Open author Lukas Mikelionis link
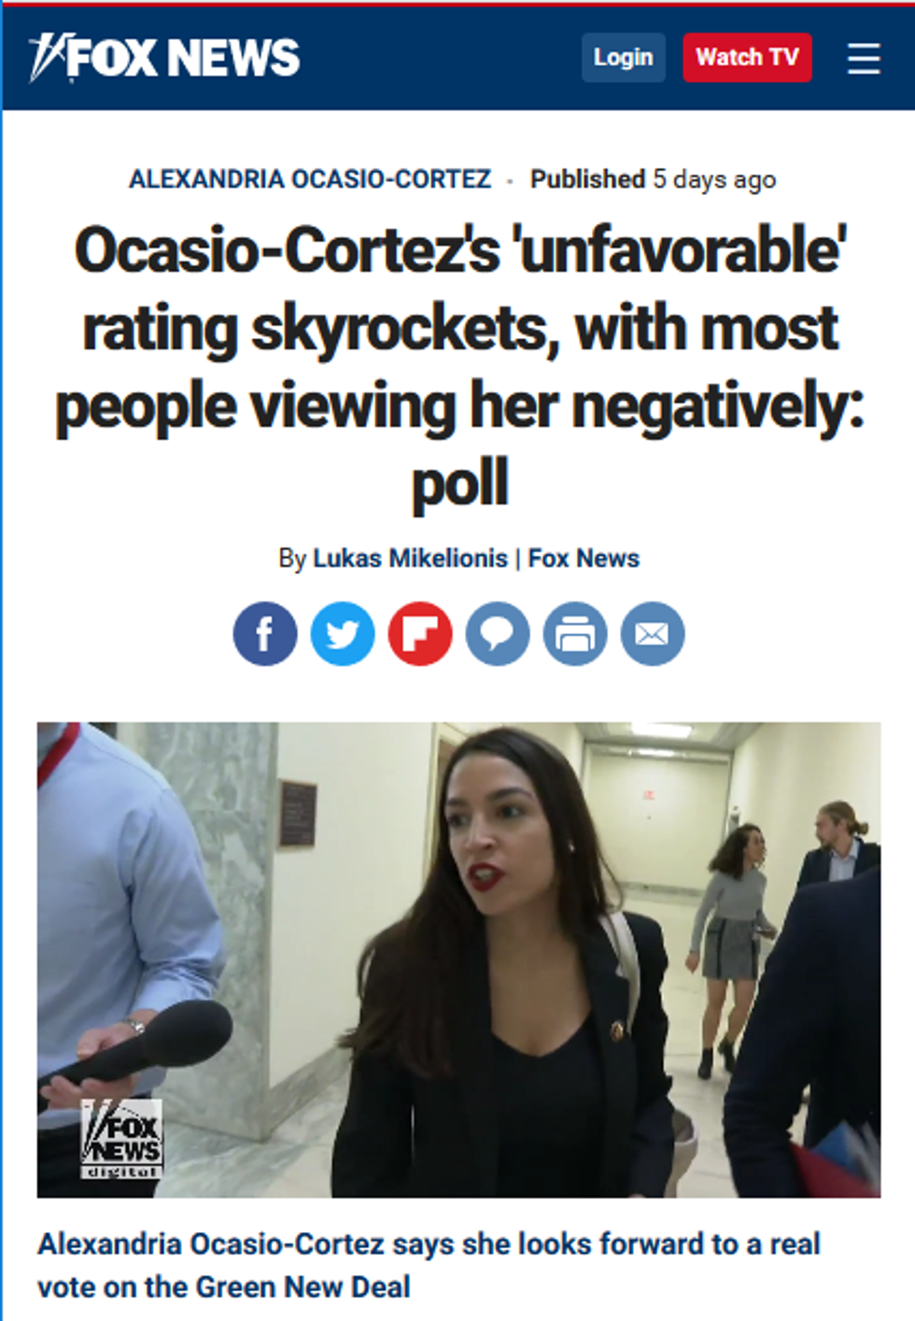The width and height of the screenshot is (915, 1321). [x=410, y=558]
